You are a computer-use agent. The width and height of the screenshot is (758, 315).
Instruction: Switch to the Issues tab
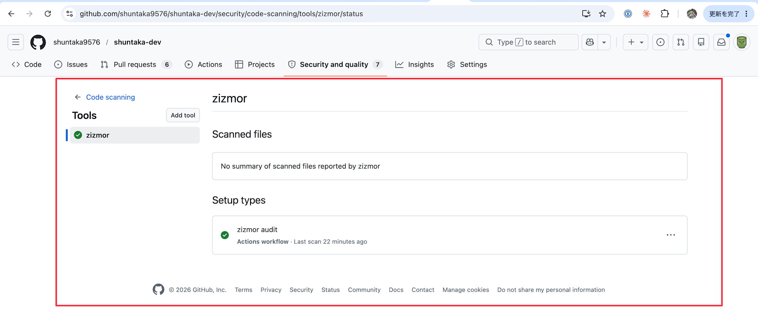tap(71, 64)
